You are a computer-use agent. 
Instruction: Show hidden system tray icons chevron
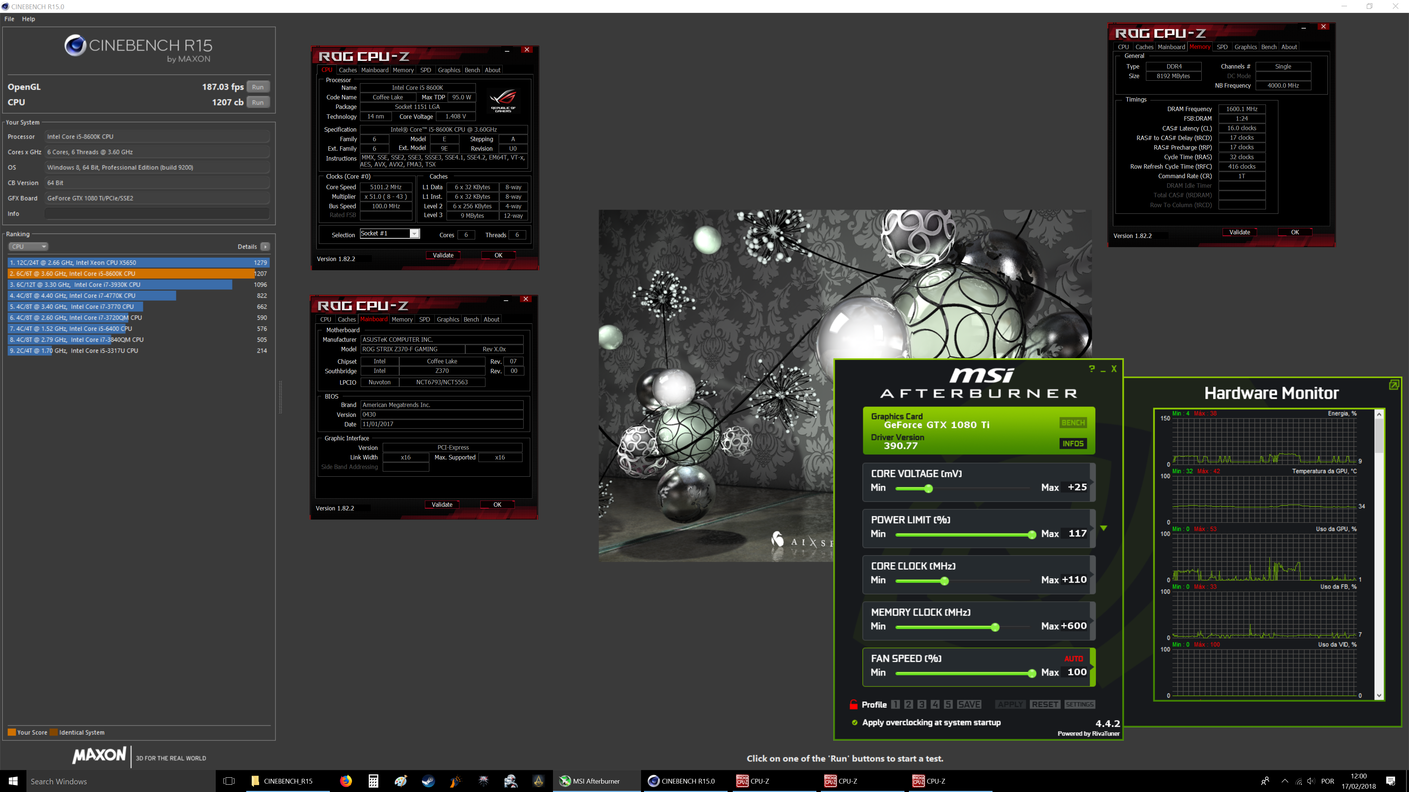click(x=1285, y=781)
